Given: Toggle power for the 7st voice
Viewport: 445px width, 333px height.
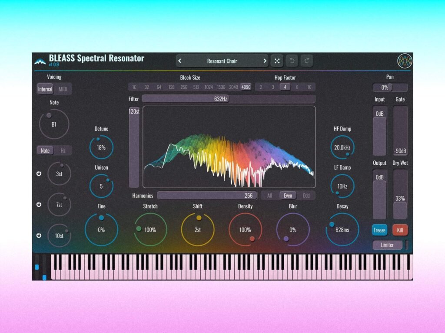Looking at the screenshot, I should point(39,205).
